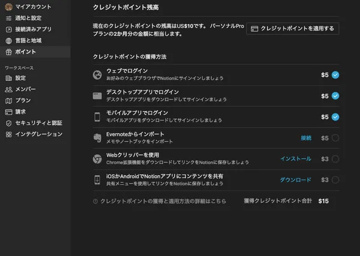Screen dimensions: 360x256
Task: Click the 接続済みアプリ arrow-box icon
Action: click(x=9, y=29)
